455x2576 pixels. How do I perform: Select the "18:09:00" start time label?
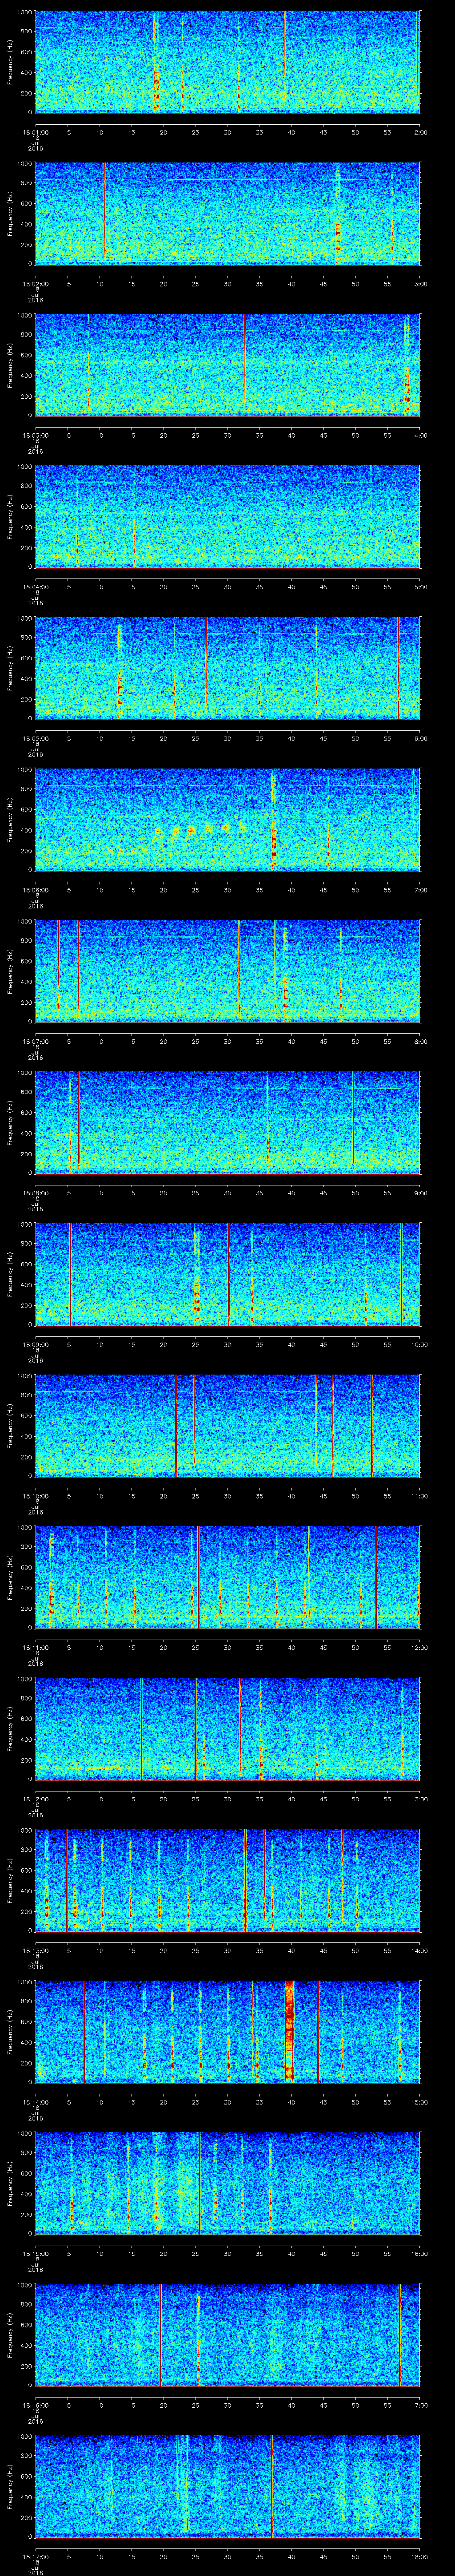pyautogui.click(x=35, y=1344)
